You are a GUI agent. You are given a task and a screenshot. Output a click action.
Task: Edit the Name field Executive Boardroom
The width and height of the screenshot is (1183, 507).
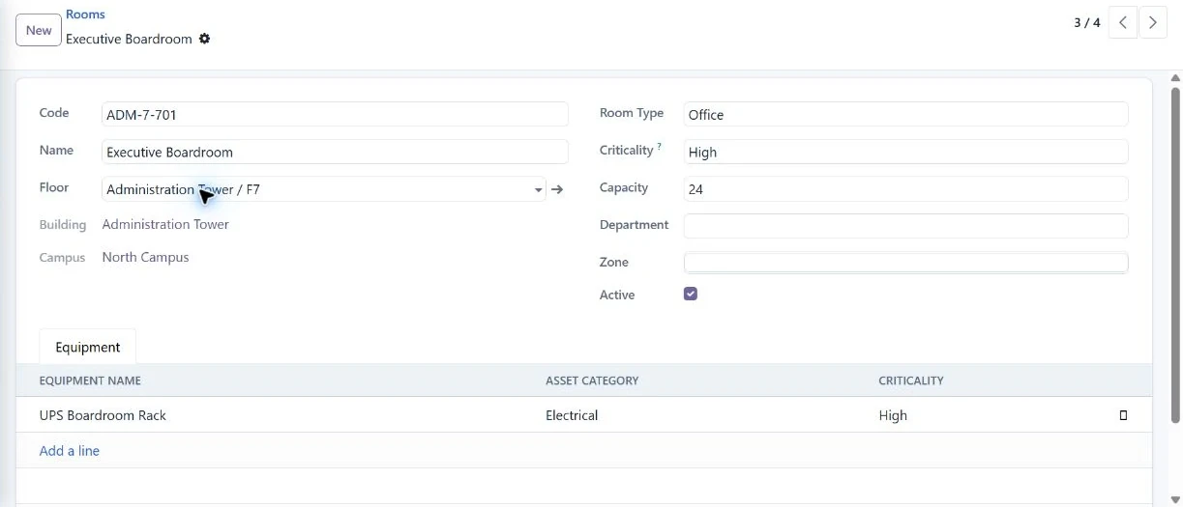[x=335, y=152]
